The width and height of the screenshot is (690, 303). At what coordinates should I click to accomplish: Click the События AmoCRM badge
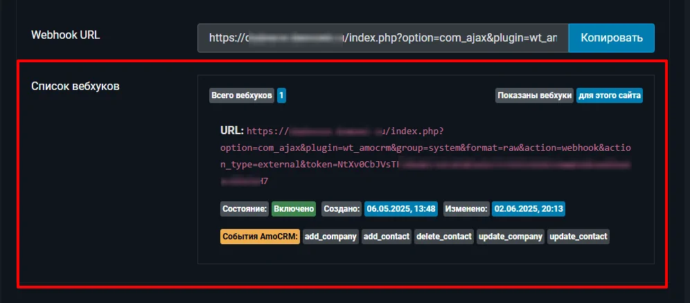(260, 237)
